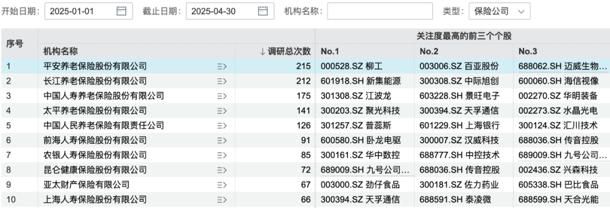Screen dimensions: 610x208
Task: Select institution 中国人寿养老保险股份有限公司
Action: [x=103, y=96]
